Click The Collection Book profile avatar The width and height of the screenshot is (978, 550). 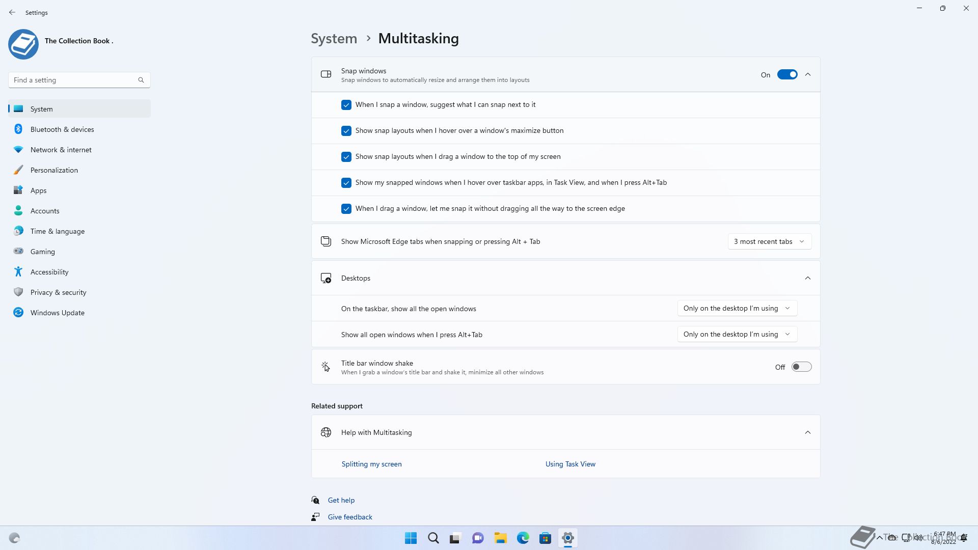tap(23, 44)
